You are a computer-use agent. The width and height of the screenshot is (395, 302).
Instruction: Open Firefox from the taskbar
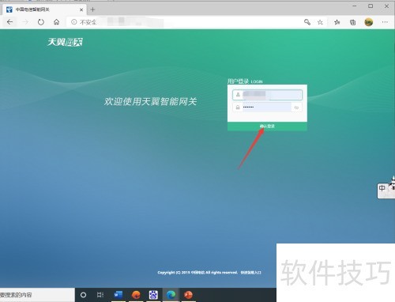tap(136, 295)
